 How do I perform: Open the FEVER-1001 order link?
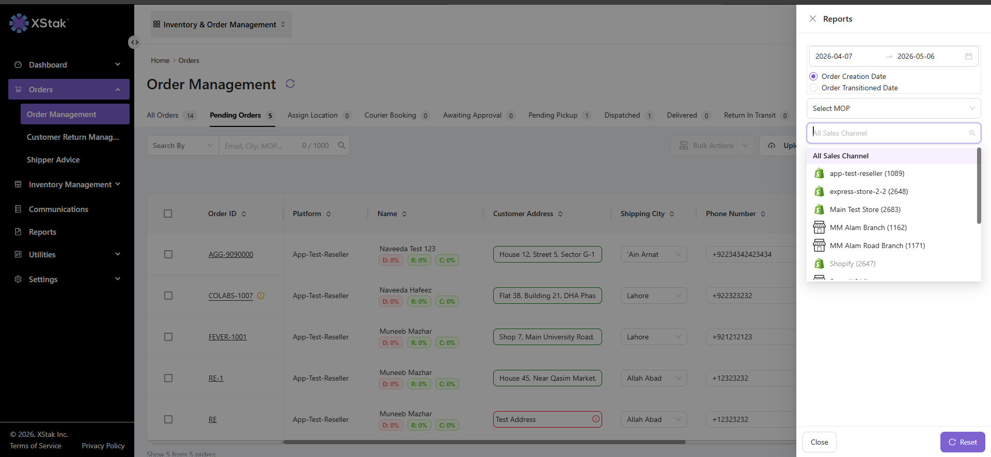pyautogui.click(x=228, y=337)
